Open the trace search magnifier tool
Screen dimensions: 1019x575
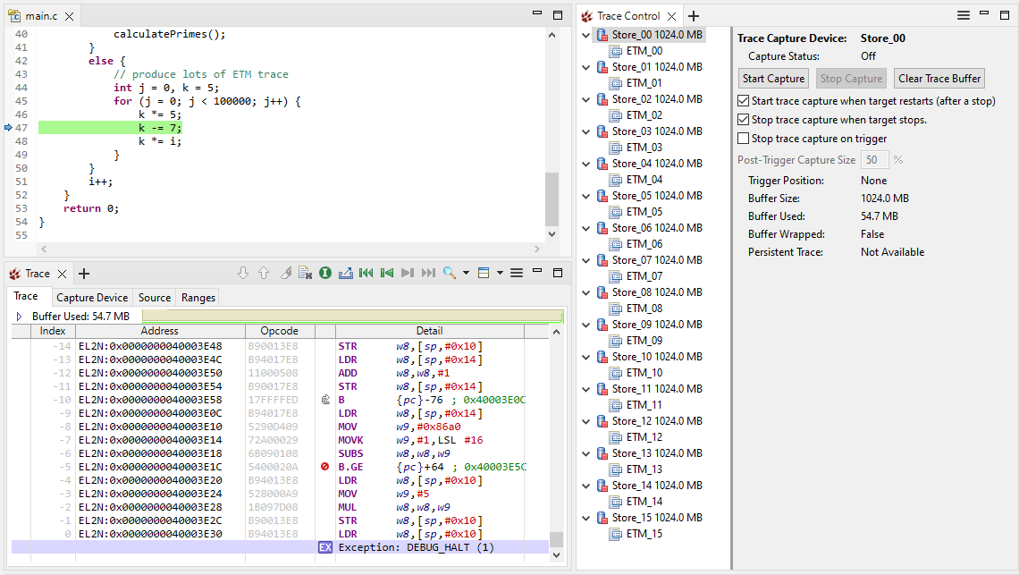point(449,273)
